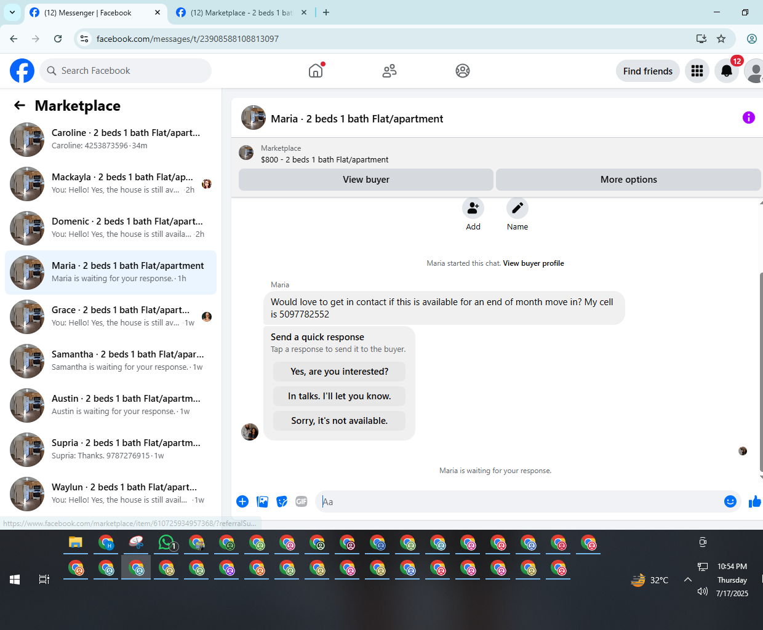
Task: Go back using Marketplace back arrow
Action: [x=20, y=105]
